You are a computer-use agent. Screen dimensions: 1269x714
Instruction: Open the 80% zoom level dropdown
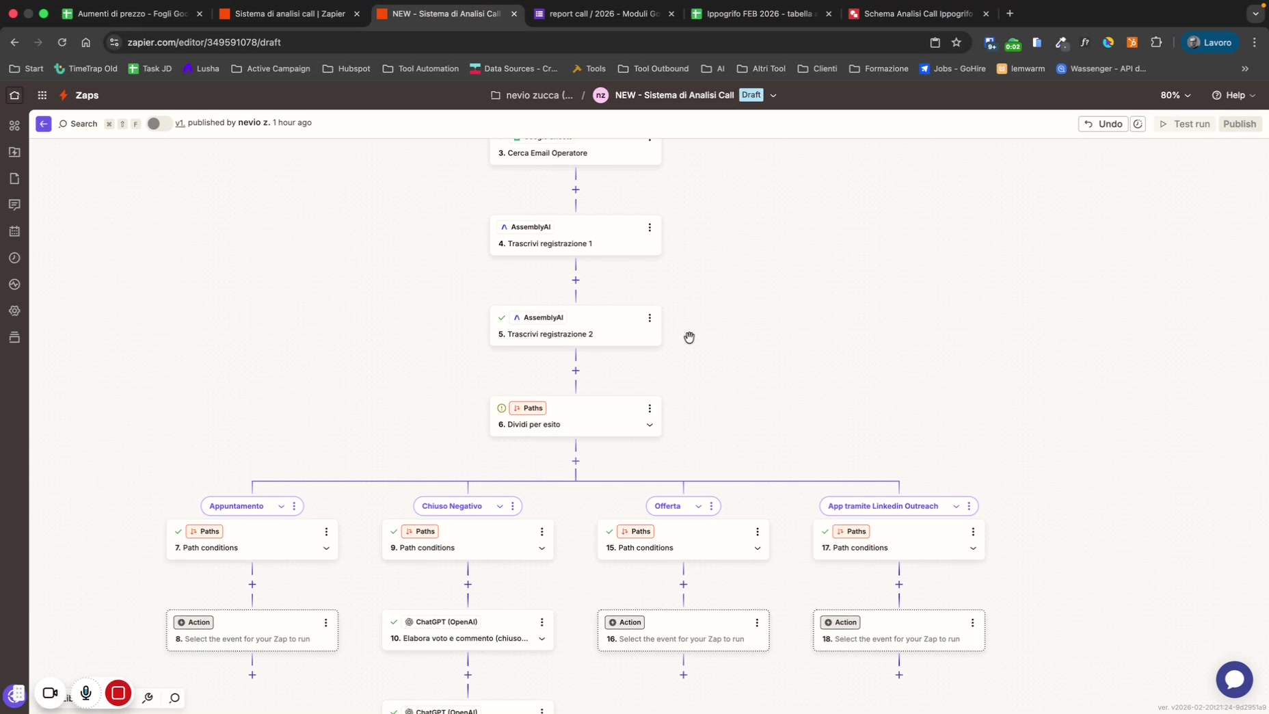click(x=1175, y=95)
